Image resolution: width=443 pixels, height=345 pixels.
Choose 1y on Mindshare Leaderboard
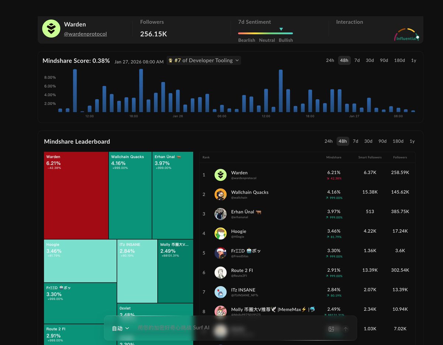412,141
